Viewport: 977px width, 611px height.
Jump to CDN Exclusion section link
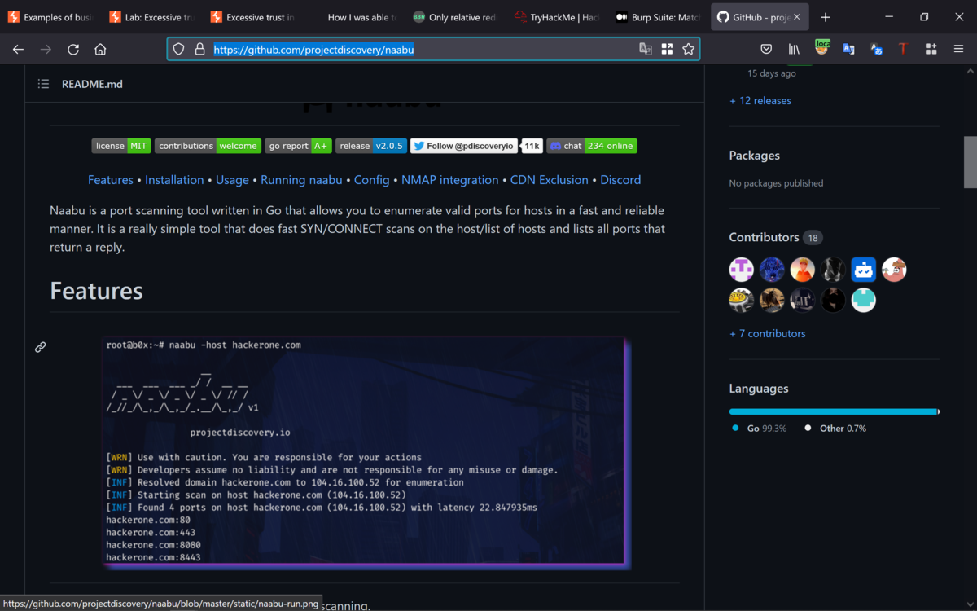point(550,180)
